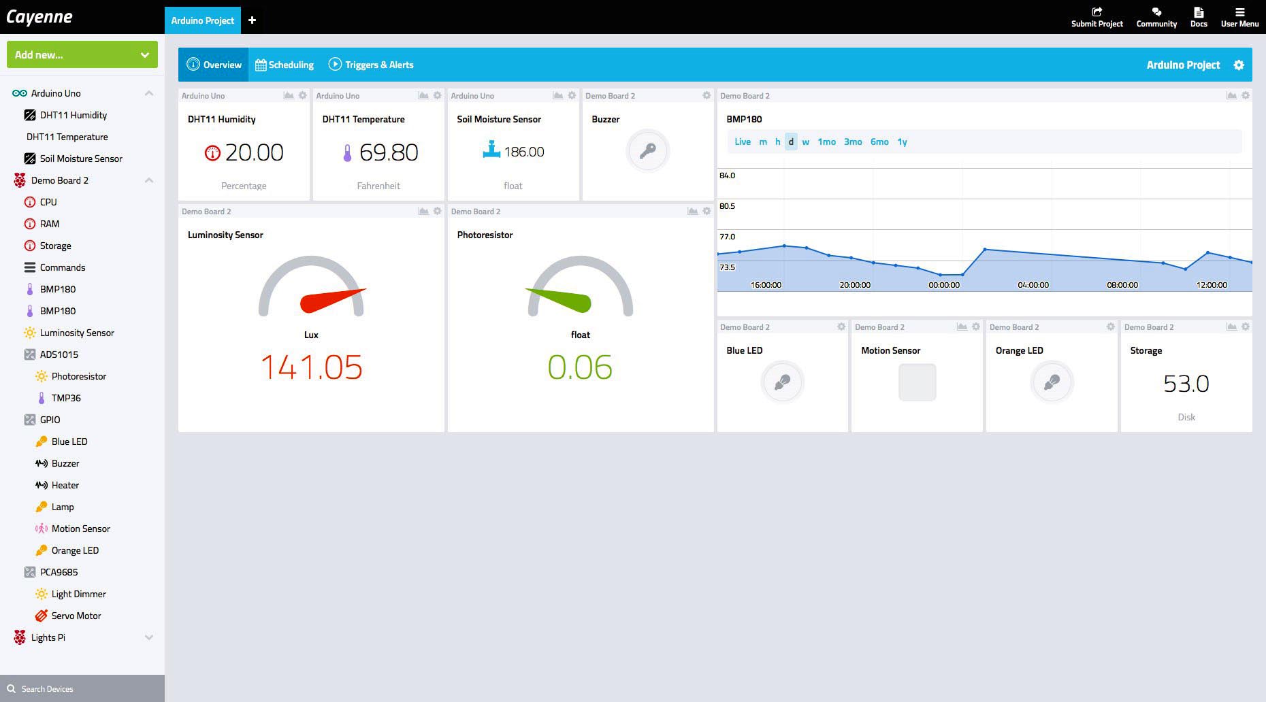Select Live view on BMP180 chart
Screen dimensions: 1266x702
coord(743,142)
